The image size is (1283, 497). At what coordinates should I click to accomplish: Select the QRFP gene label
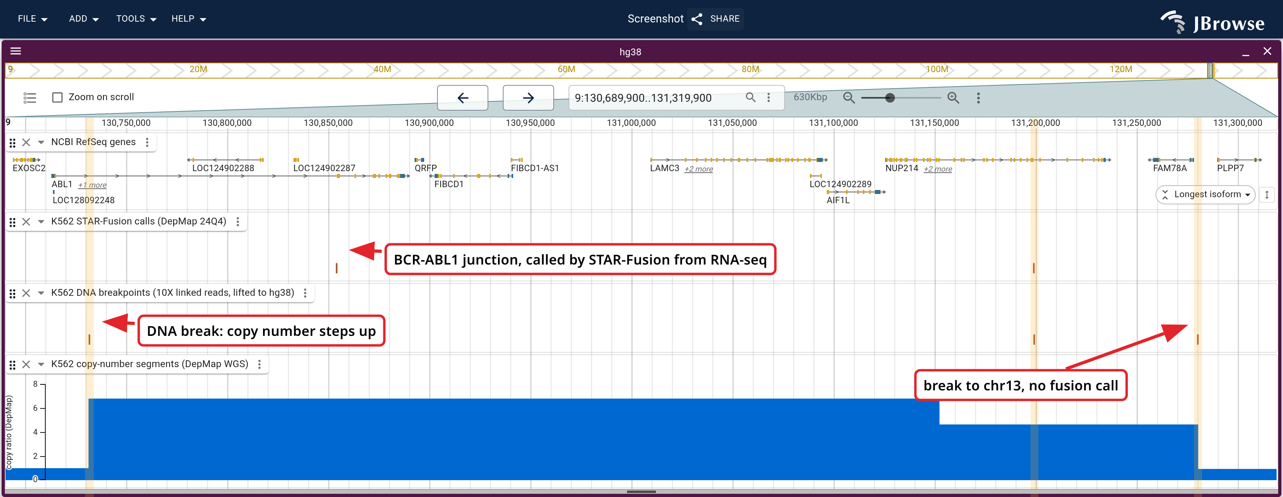[x=425, y=168]
